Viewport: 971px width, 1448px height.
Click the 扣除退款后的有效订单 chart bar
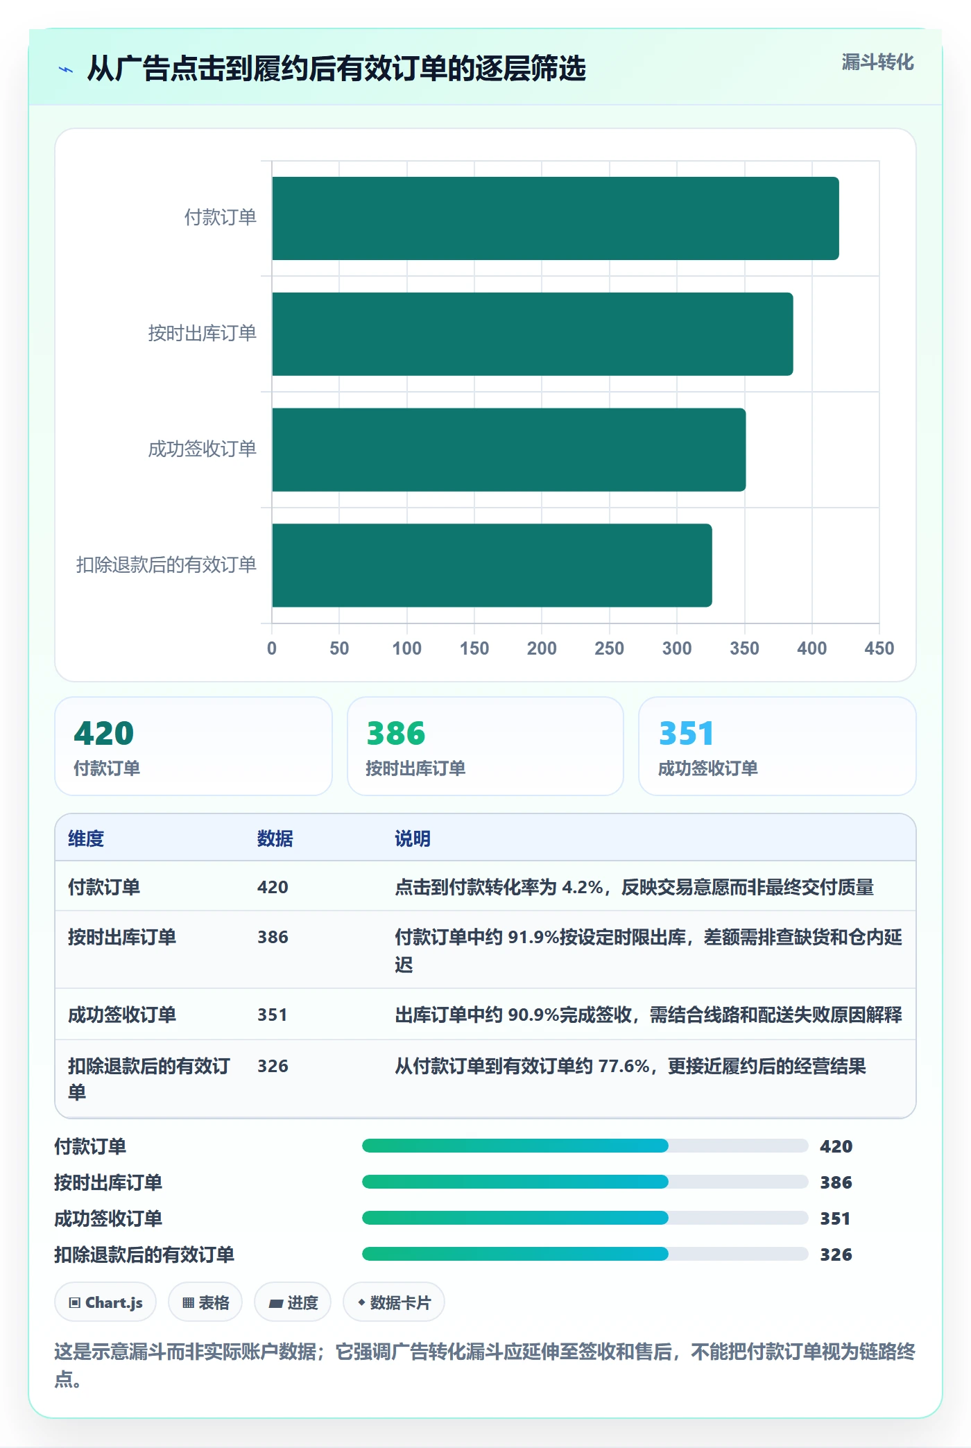coord(492,565)
